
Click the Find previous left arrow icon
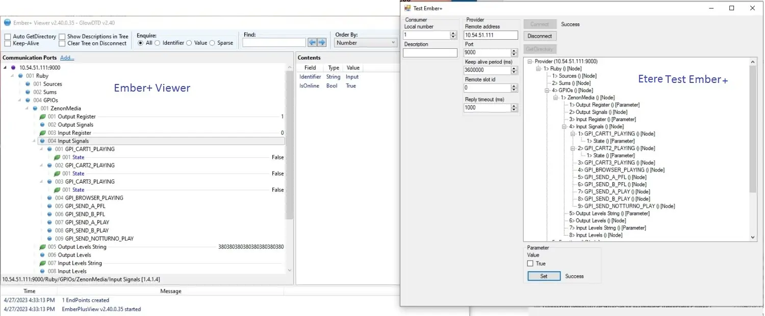312,43
